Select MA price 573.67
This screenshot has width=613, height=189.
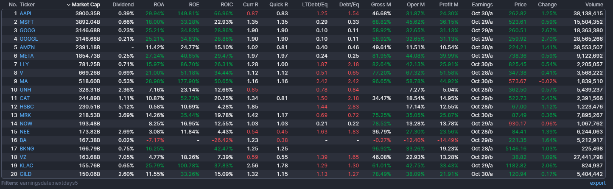518,81
